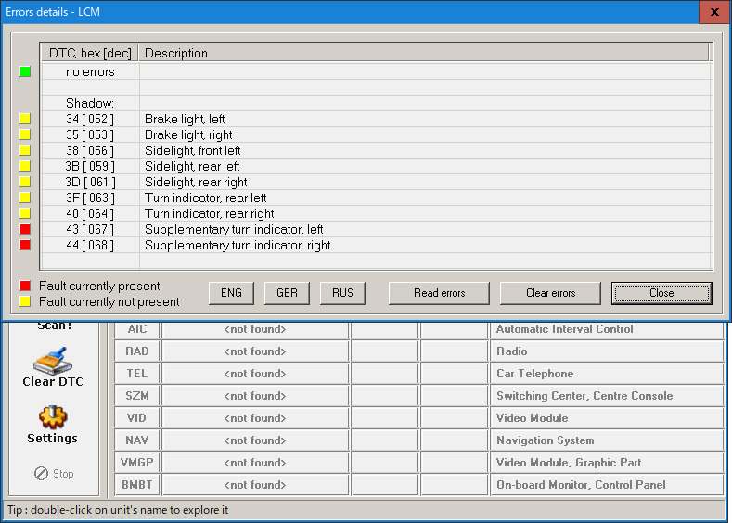This screenshot has height=523, width=732.
Task: Select DTC code 34 [ 052 ]
Action: tap(90, 119)
